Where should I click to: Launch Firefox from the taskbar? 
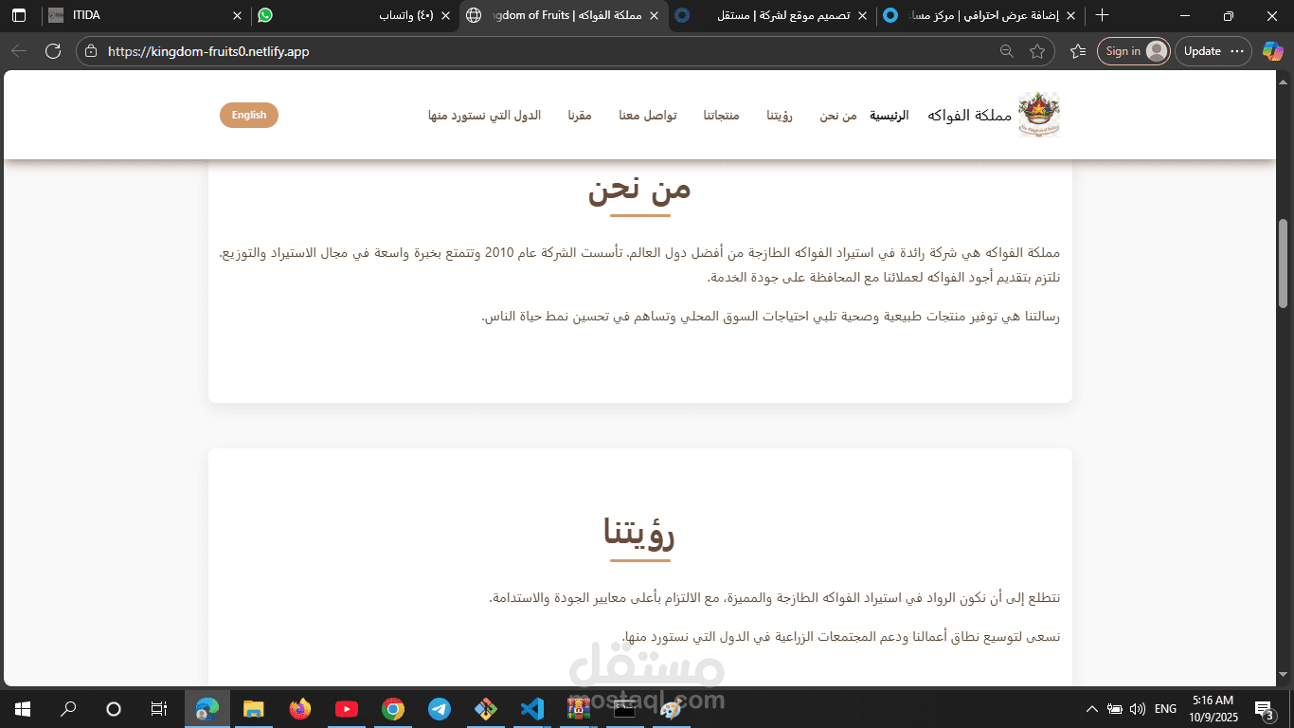point(299,709)
